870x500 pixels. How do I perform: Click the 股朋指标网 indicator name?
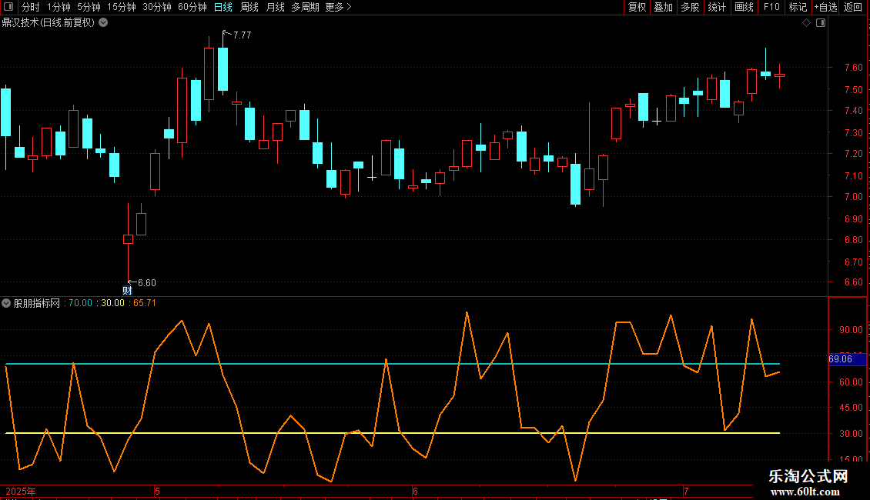37,303
